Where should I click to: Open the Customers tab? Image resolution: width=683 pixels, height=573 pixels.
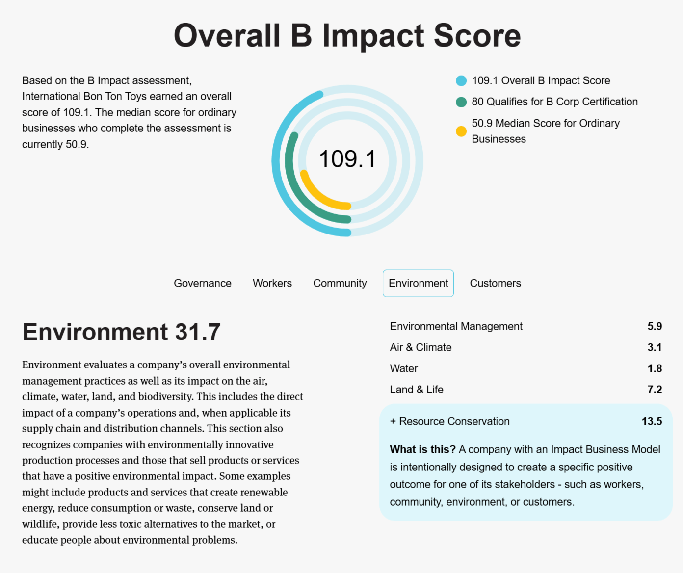[496, 283]
